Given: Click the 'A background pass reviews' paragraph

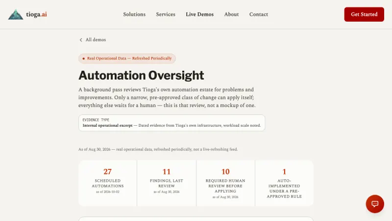Looking at the screenshot, I should pyautogui.click(x=167, y=97).
